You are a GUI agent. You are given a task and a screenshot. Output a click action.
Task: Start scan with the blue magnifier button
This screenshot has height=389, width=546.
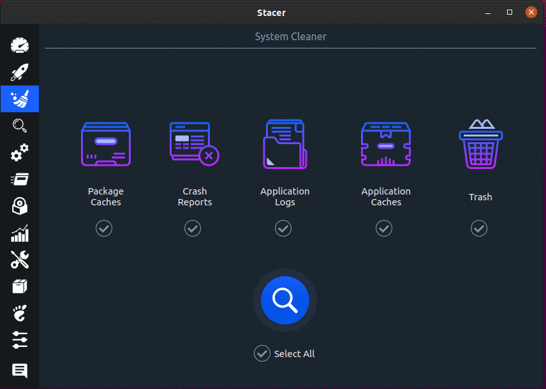[285, 300]
